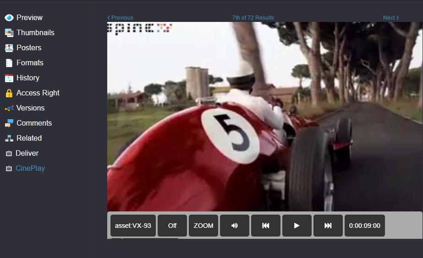Click the Preview eye icon
This screenshot has width=423, height=258.
9,18
